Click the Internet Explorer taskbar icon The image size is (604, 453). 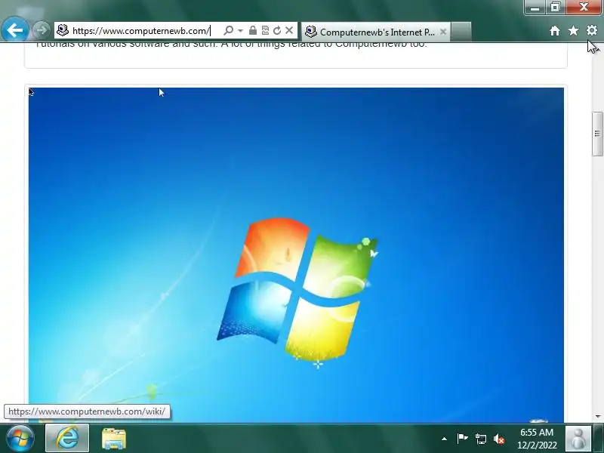tap(67, 438)
